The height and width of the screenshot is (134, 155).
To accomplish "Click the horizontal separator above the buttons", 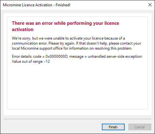I will 77,119.
